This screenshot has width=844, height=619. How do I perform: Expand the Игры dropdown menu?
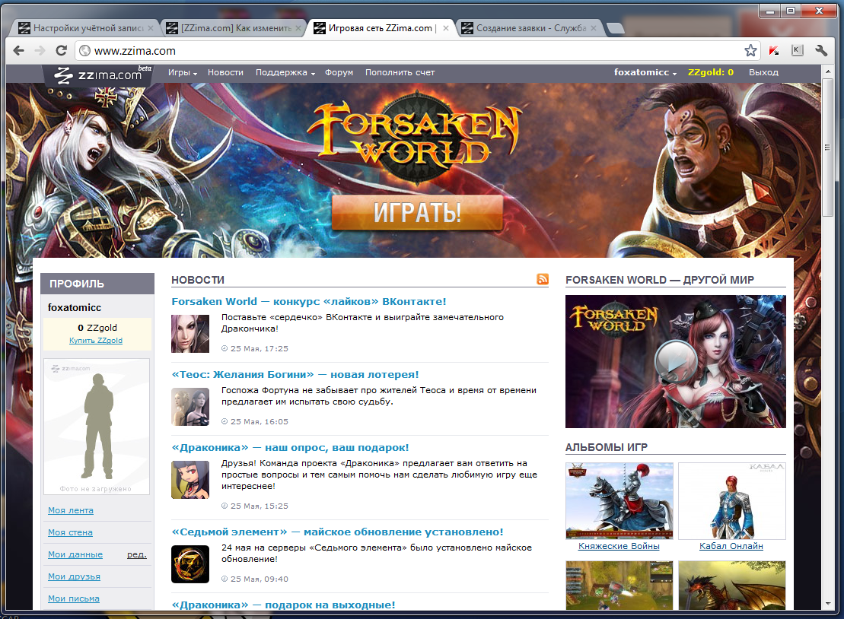(x=183, y=72)
